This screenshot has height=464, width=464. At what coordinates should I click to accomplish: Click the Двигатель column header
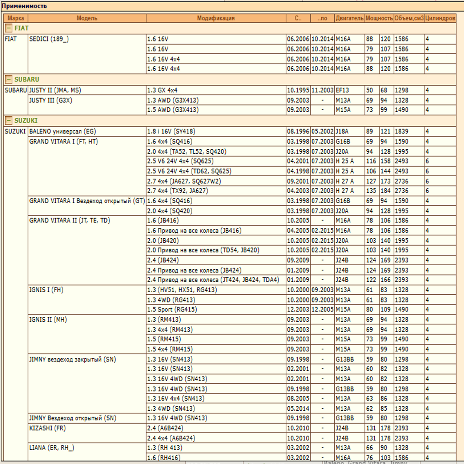click(x=349, y=18)
